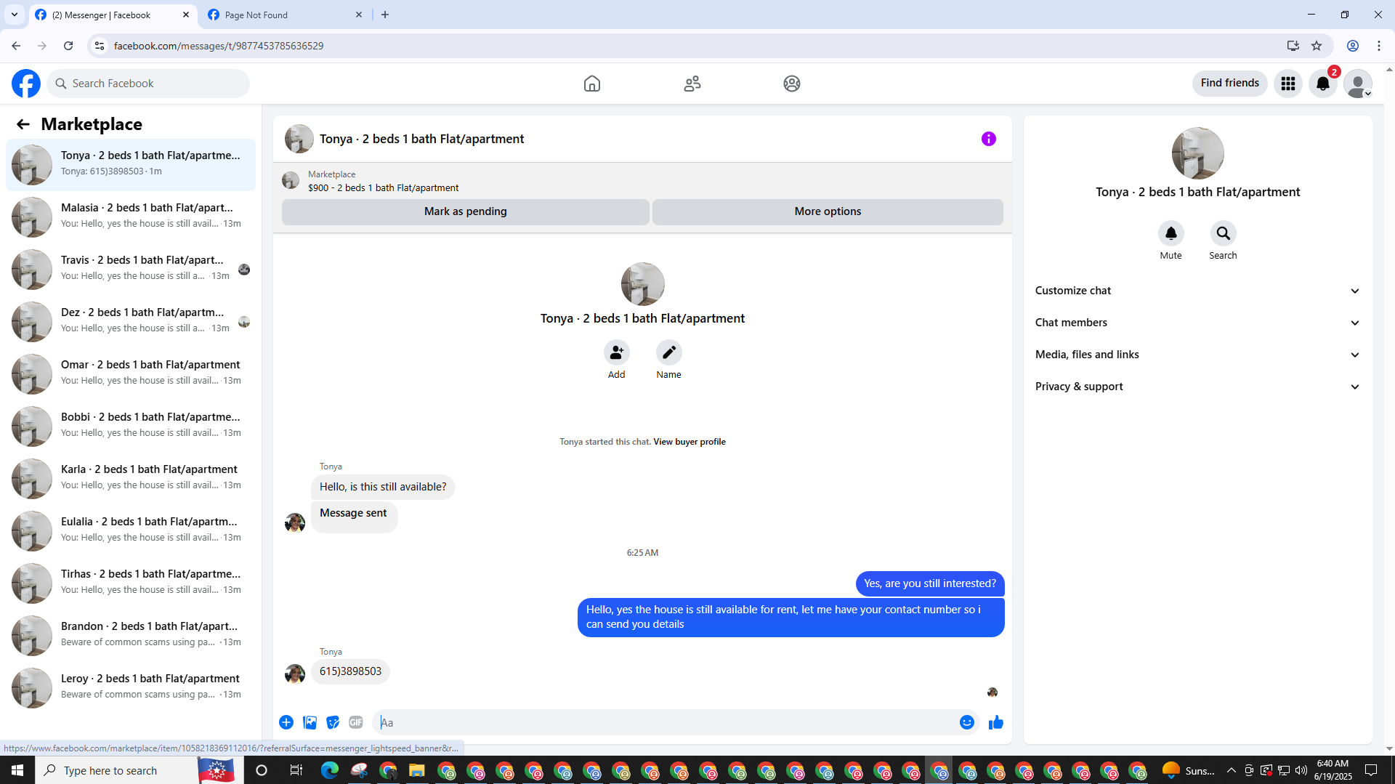Switch to Page Not Found tab

tap(286, 15)
